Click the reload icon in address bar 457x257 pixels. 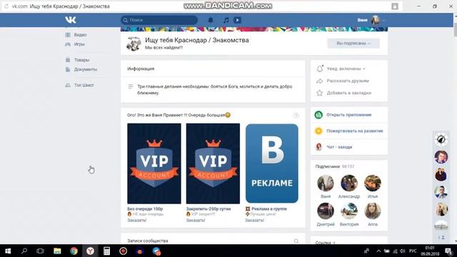click(x=6, y=6)
